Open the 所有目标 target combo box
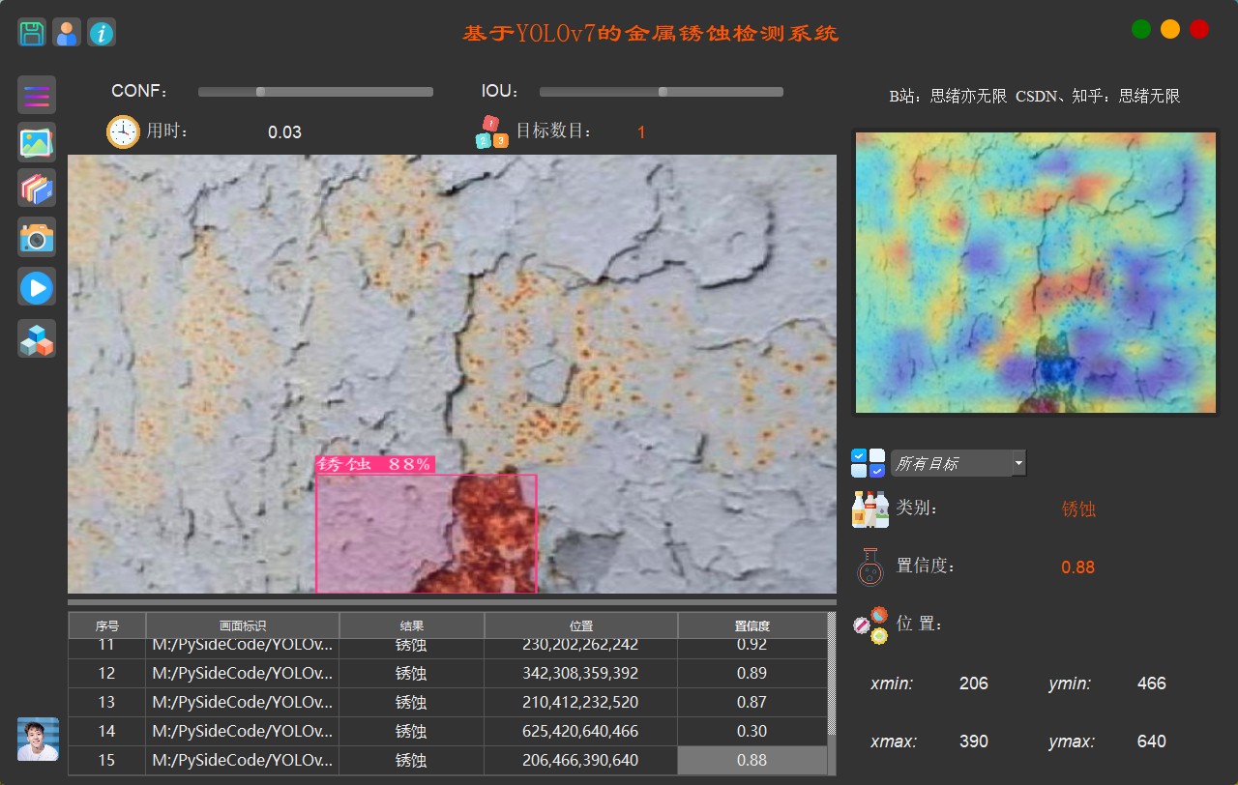 click(x=950, y=464)
